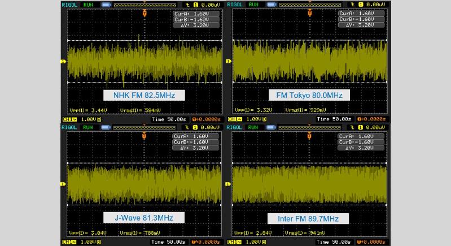Select the CurB -1.60V readout in the FM Tokyo panel
The width and height of the screenshot is (451, 246).
[361, 19]
